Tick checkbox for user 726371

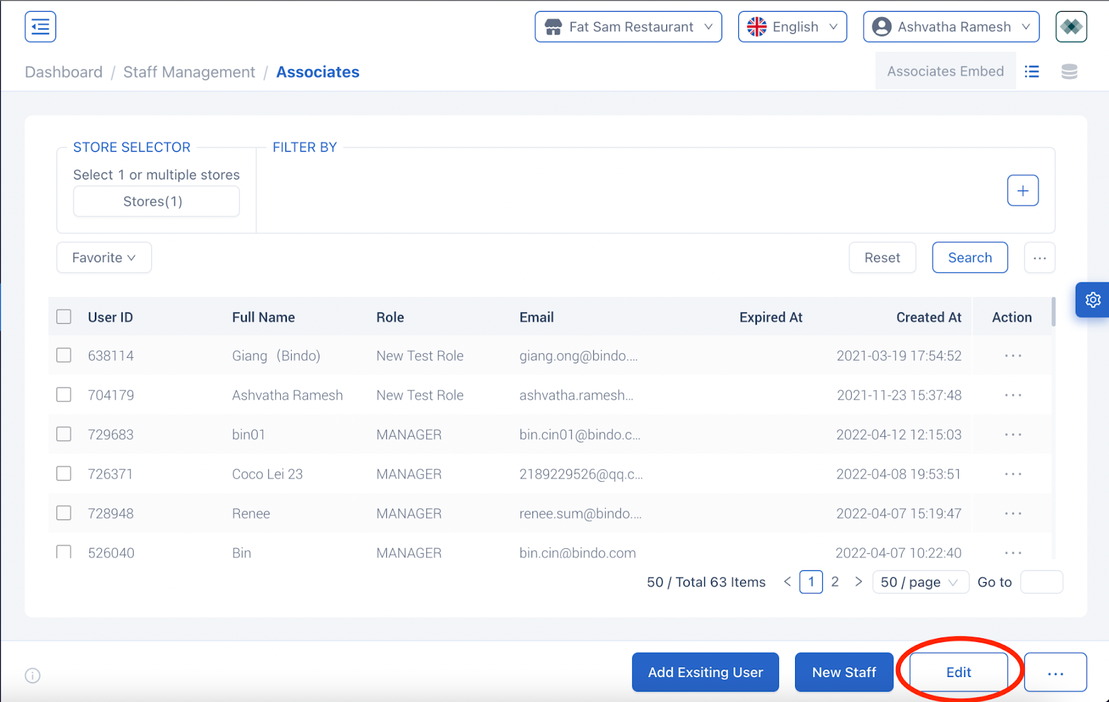64,474
